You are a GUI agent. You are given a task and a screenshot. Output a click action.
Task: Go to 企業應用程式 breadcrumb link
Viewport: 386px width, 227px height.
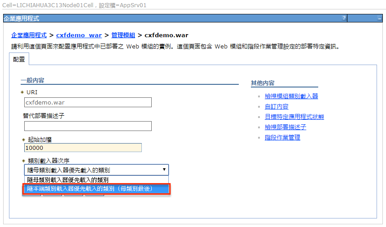point(29,35)
